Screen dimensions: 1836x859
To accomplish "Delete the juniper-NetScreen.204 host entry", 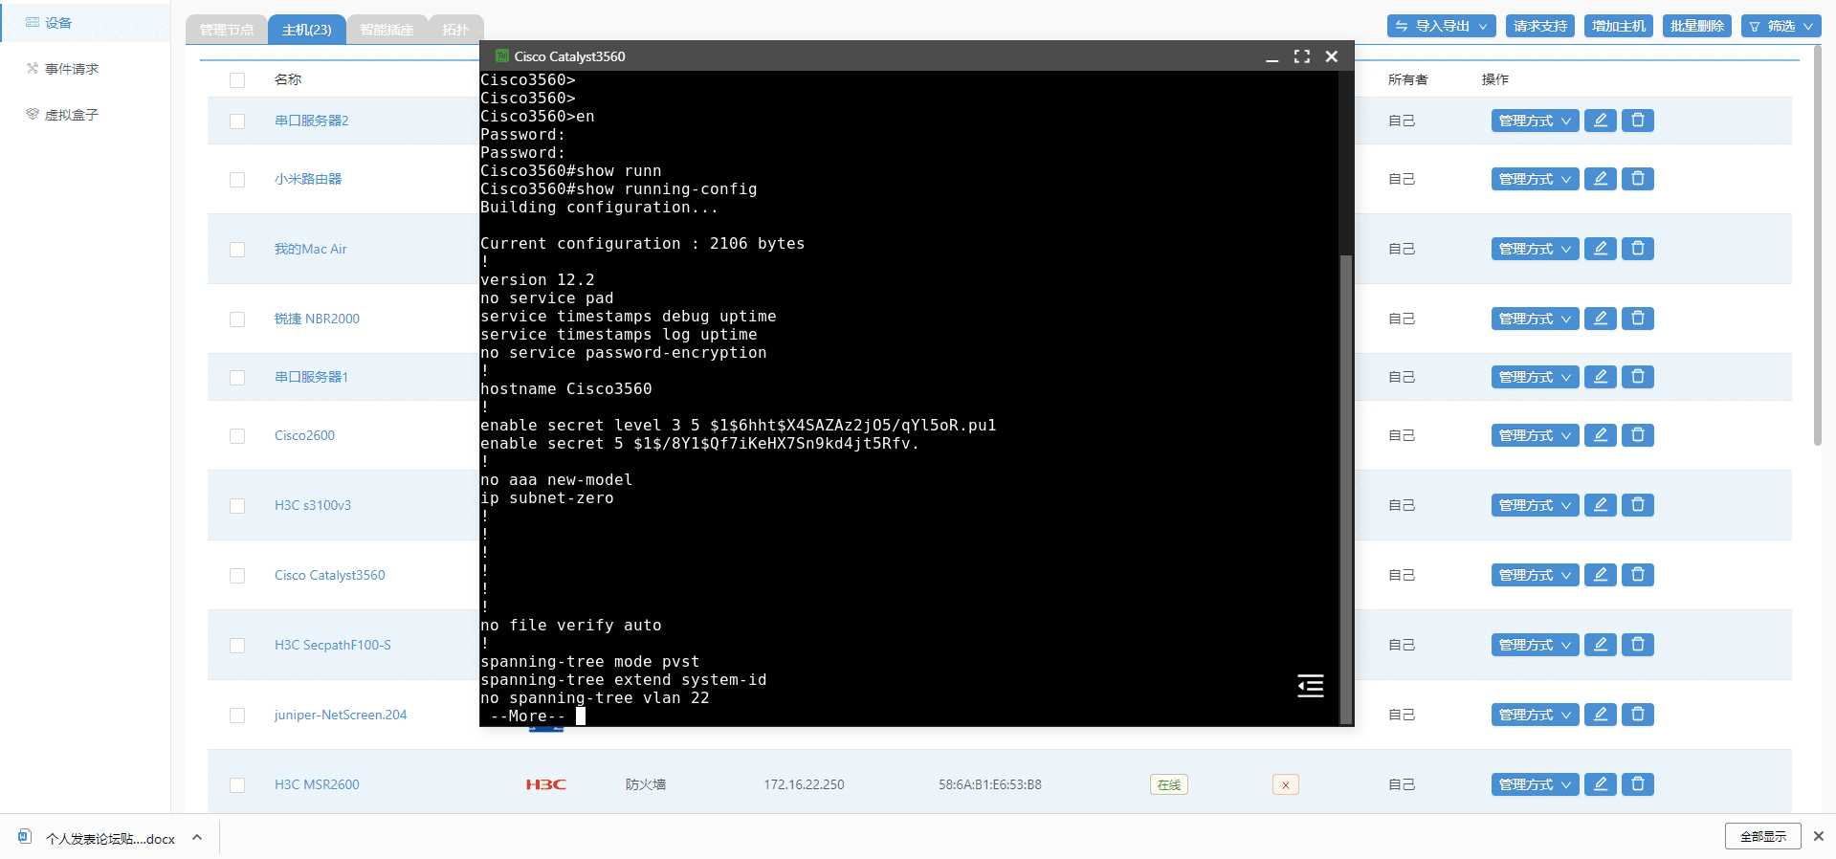I will [1637, 715].
